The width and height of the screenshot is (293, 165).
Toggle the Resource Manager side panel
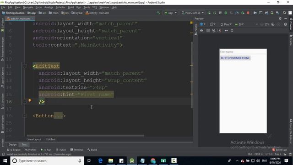point(2,49)
